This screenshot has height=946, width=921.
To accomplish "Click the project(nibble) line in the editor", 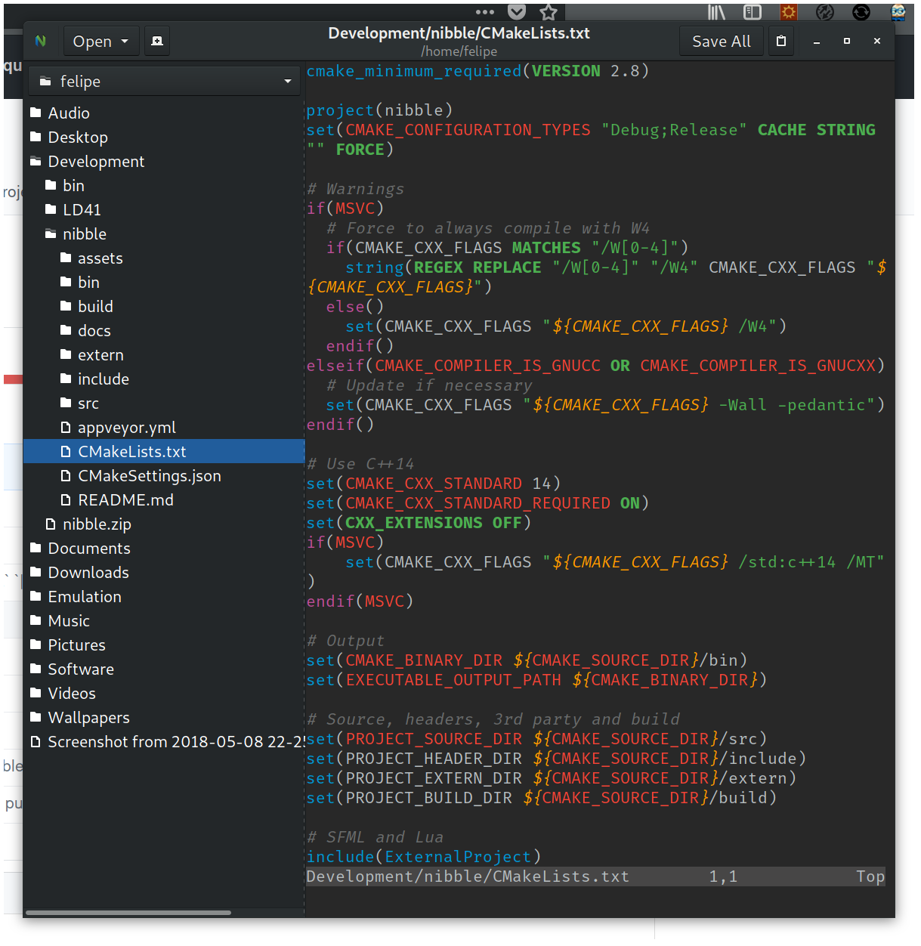I will click(x=379, y=110).
